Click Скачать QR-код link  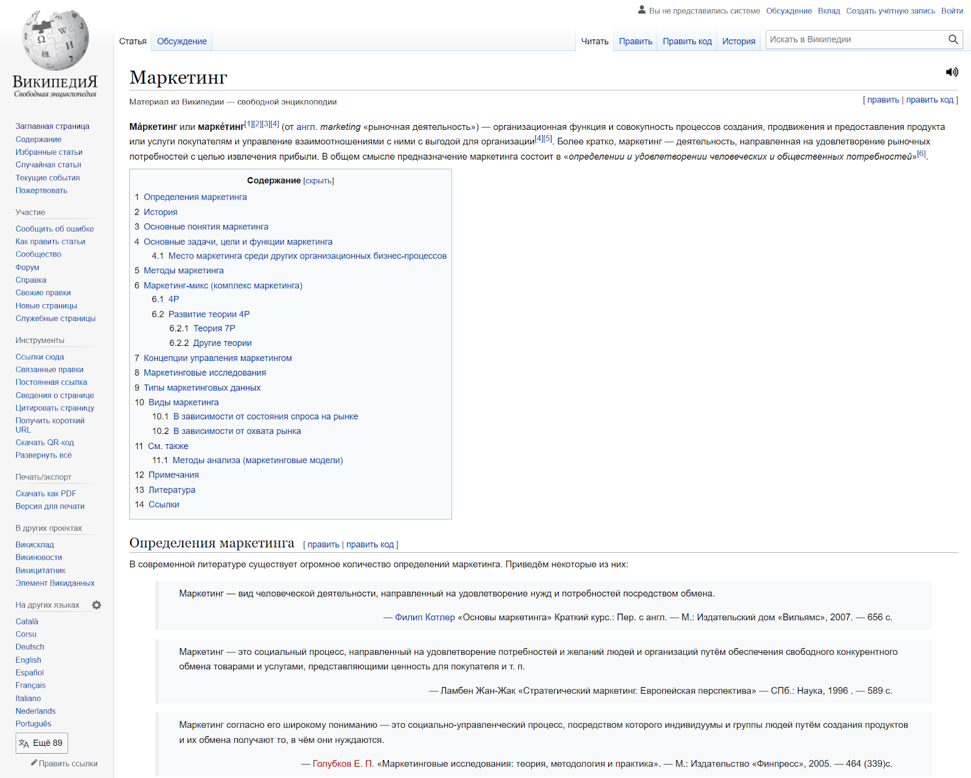(45, 442)
